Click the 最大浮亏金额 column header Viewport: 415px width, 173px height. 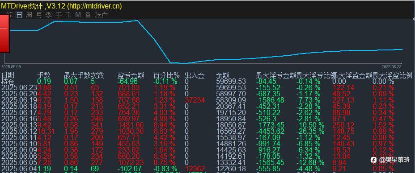[x=276, y=76]
